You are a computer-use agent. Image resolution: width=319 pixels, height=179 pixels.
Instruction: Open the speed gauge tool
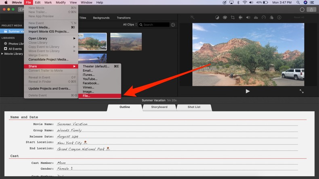coord(264,17)
